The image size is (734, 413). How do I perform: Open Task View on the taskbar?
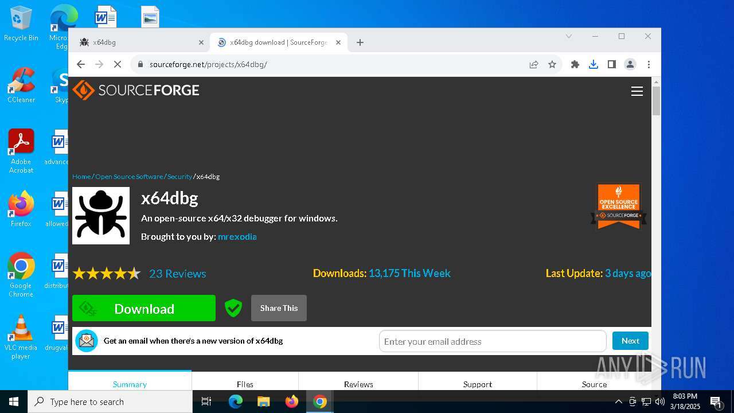(x=206, y=402)
